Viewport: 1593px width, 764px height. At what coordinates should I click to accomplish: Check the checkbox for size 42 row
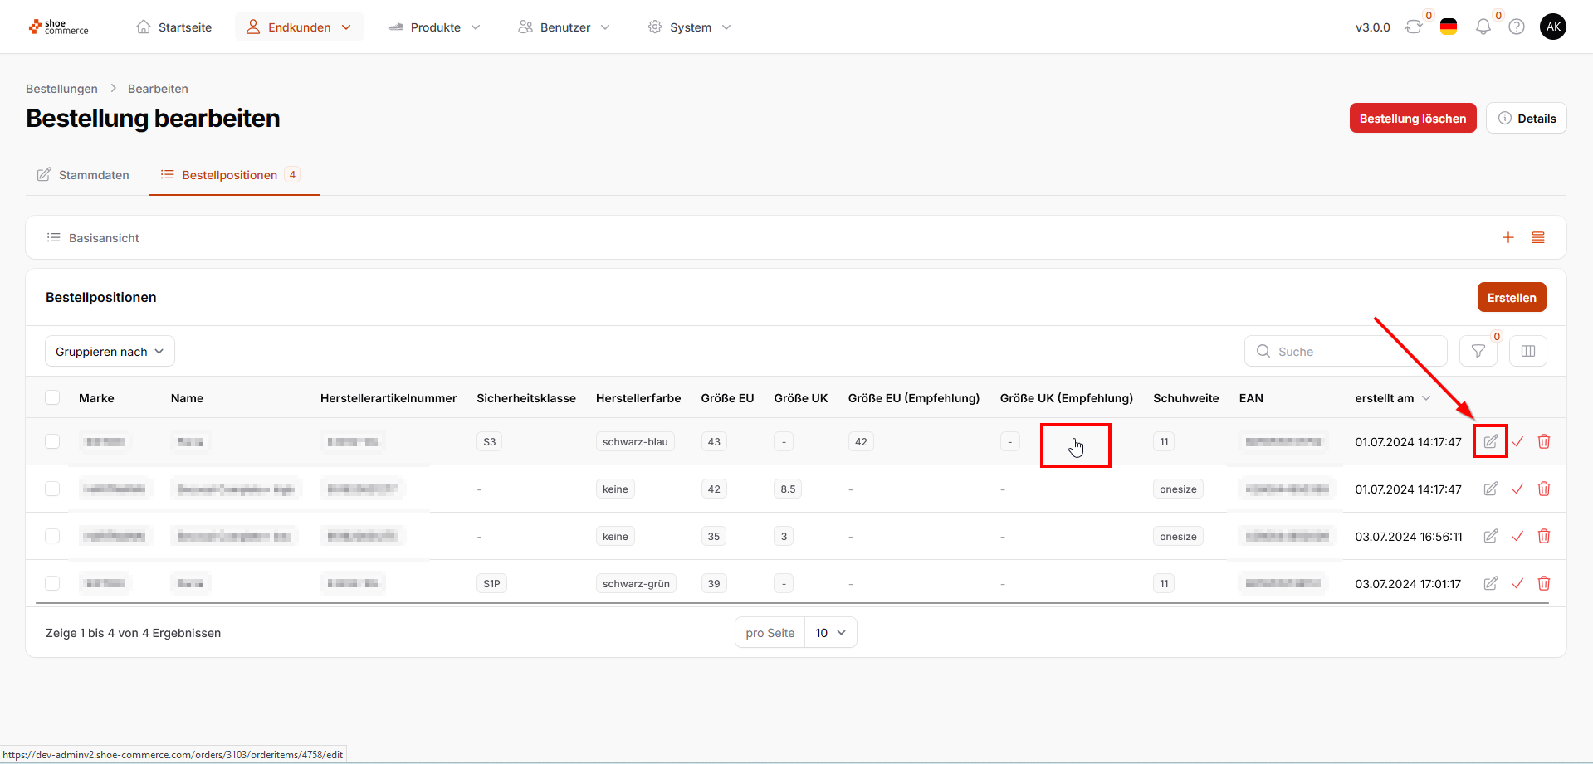(x=52, y=489)
